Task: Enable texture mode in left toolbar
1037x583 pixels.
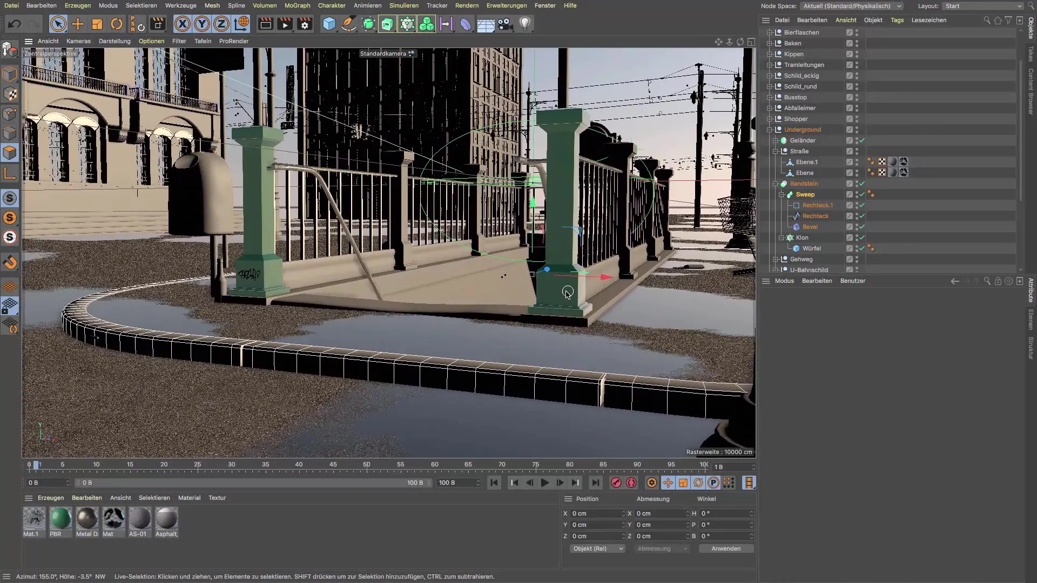Action: (x=10, y=94)
